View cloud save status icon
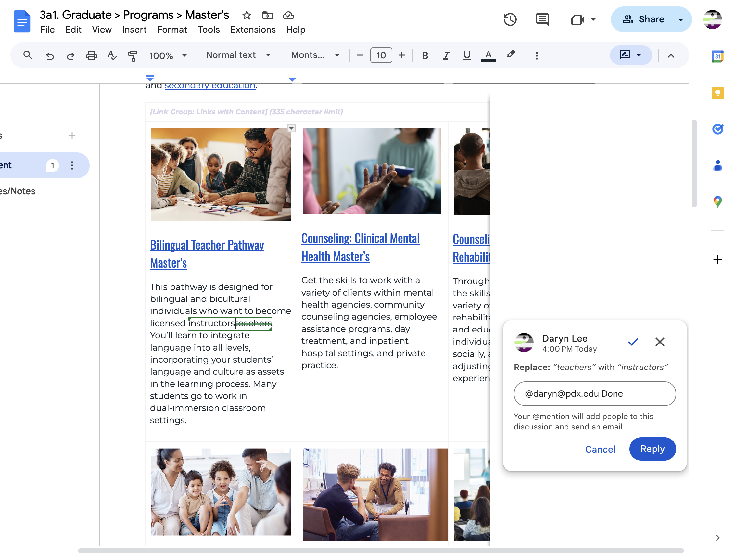The width and height of the screenshot is (736, 556). tap(288, 15)
